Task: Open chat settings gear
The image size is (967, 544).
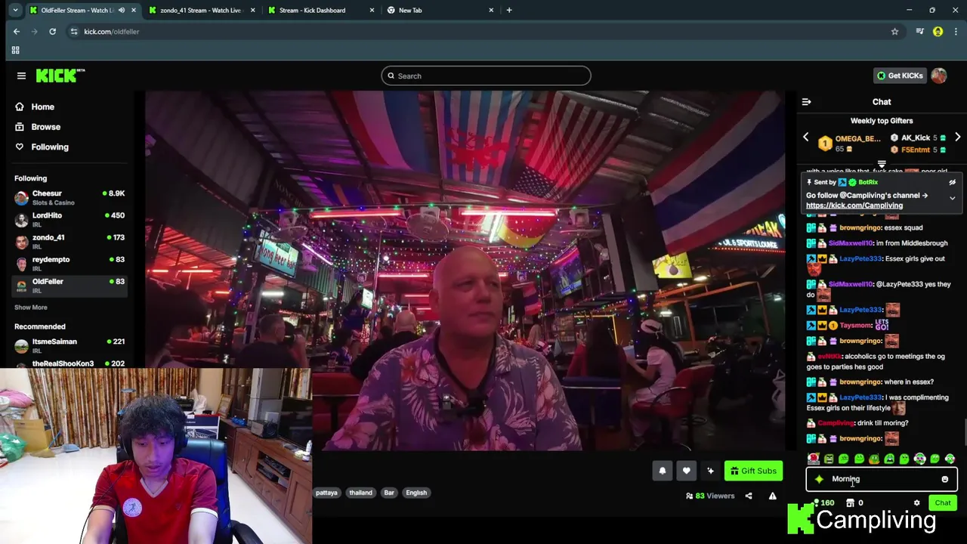Action: 916,503
